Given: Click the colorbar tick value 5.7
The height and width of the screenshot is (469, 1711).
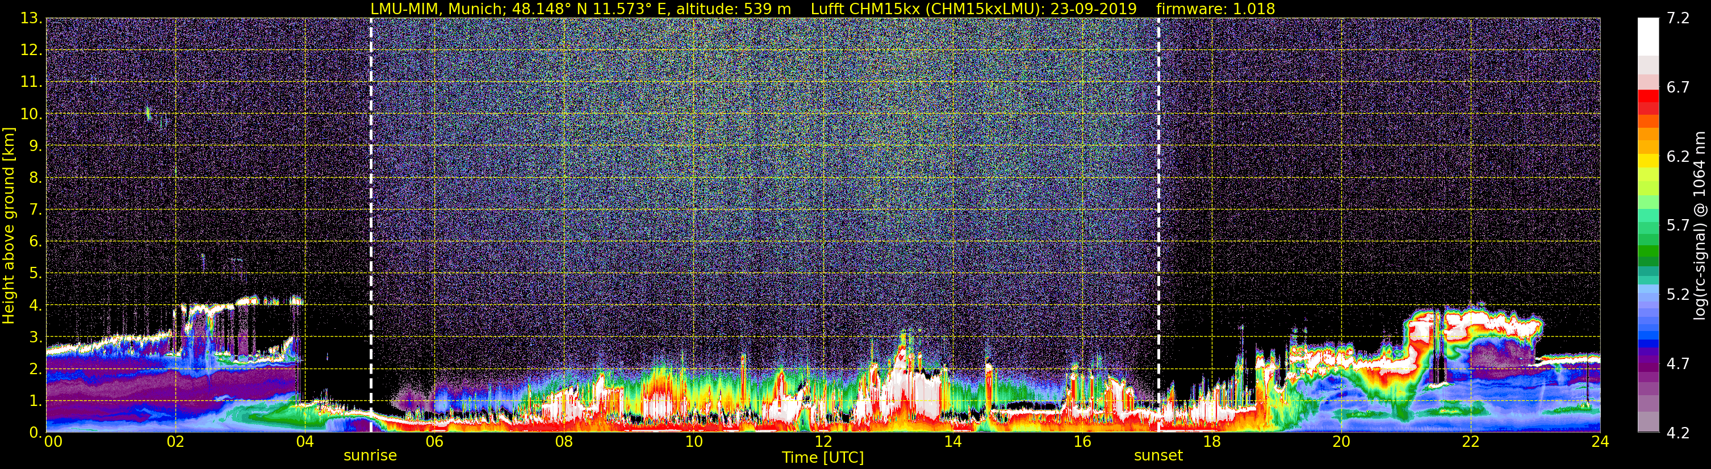Looking at the screenshot, I should (x=1678, y=225).
